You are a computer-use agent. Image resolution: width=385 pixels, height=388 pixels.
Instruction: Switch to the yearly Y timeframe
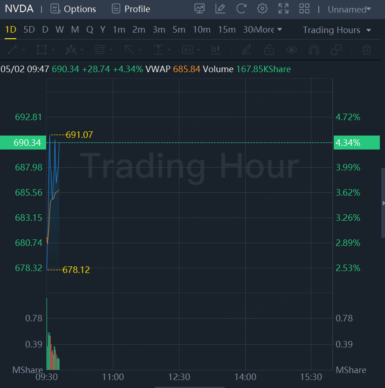(x=103, y=30)
